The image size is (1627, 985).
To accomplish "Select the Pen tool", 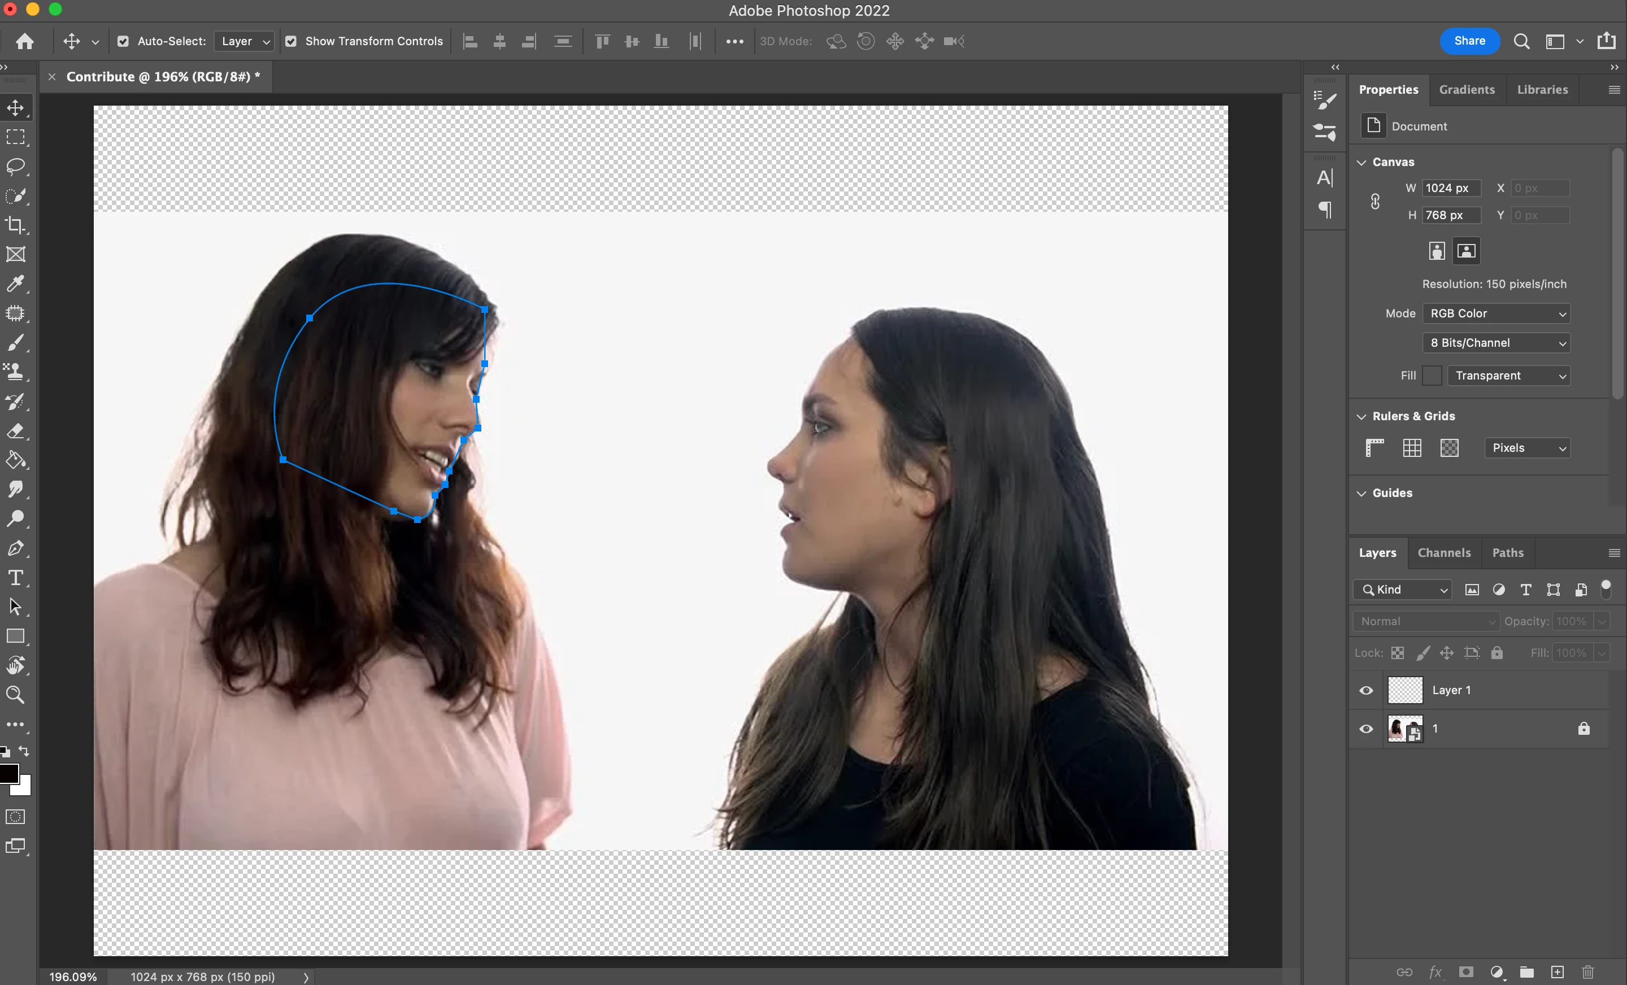I will 15,548.
